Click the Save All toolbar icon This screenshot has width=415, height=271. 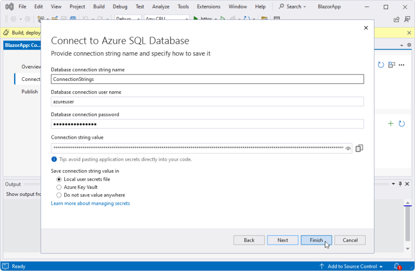click(73, 19)
